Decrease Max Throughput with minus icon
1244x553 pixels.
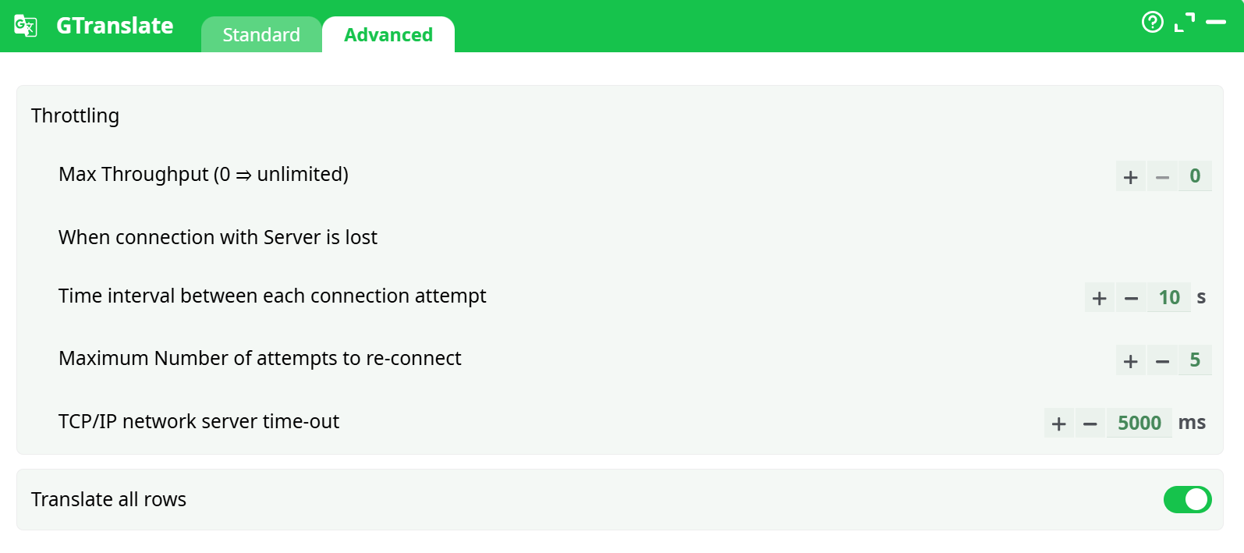pos(1162,177)
